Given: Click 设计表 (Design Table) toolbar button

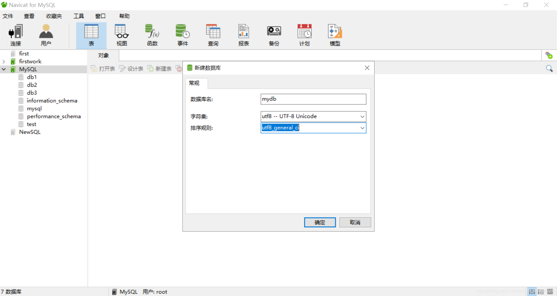Looking at the screenshot, I should pyautogui.click(x=131, y=68).
